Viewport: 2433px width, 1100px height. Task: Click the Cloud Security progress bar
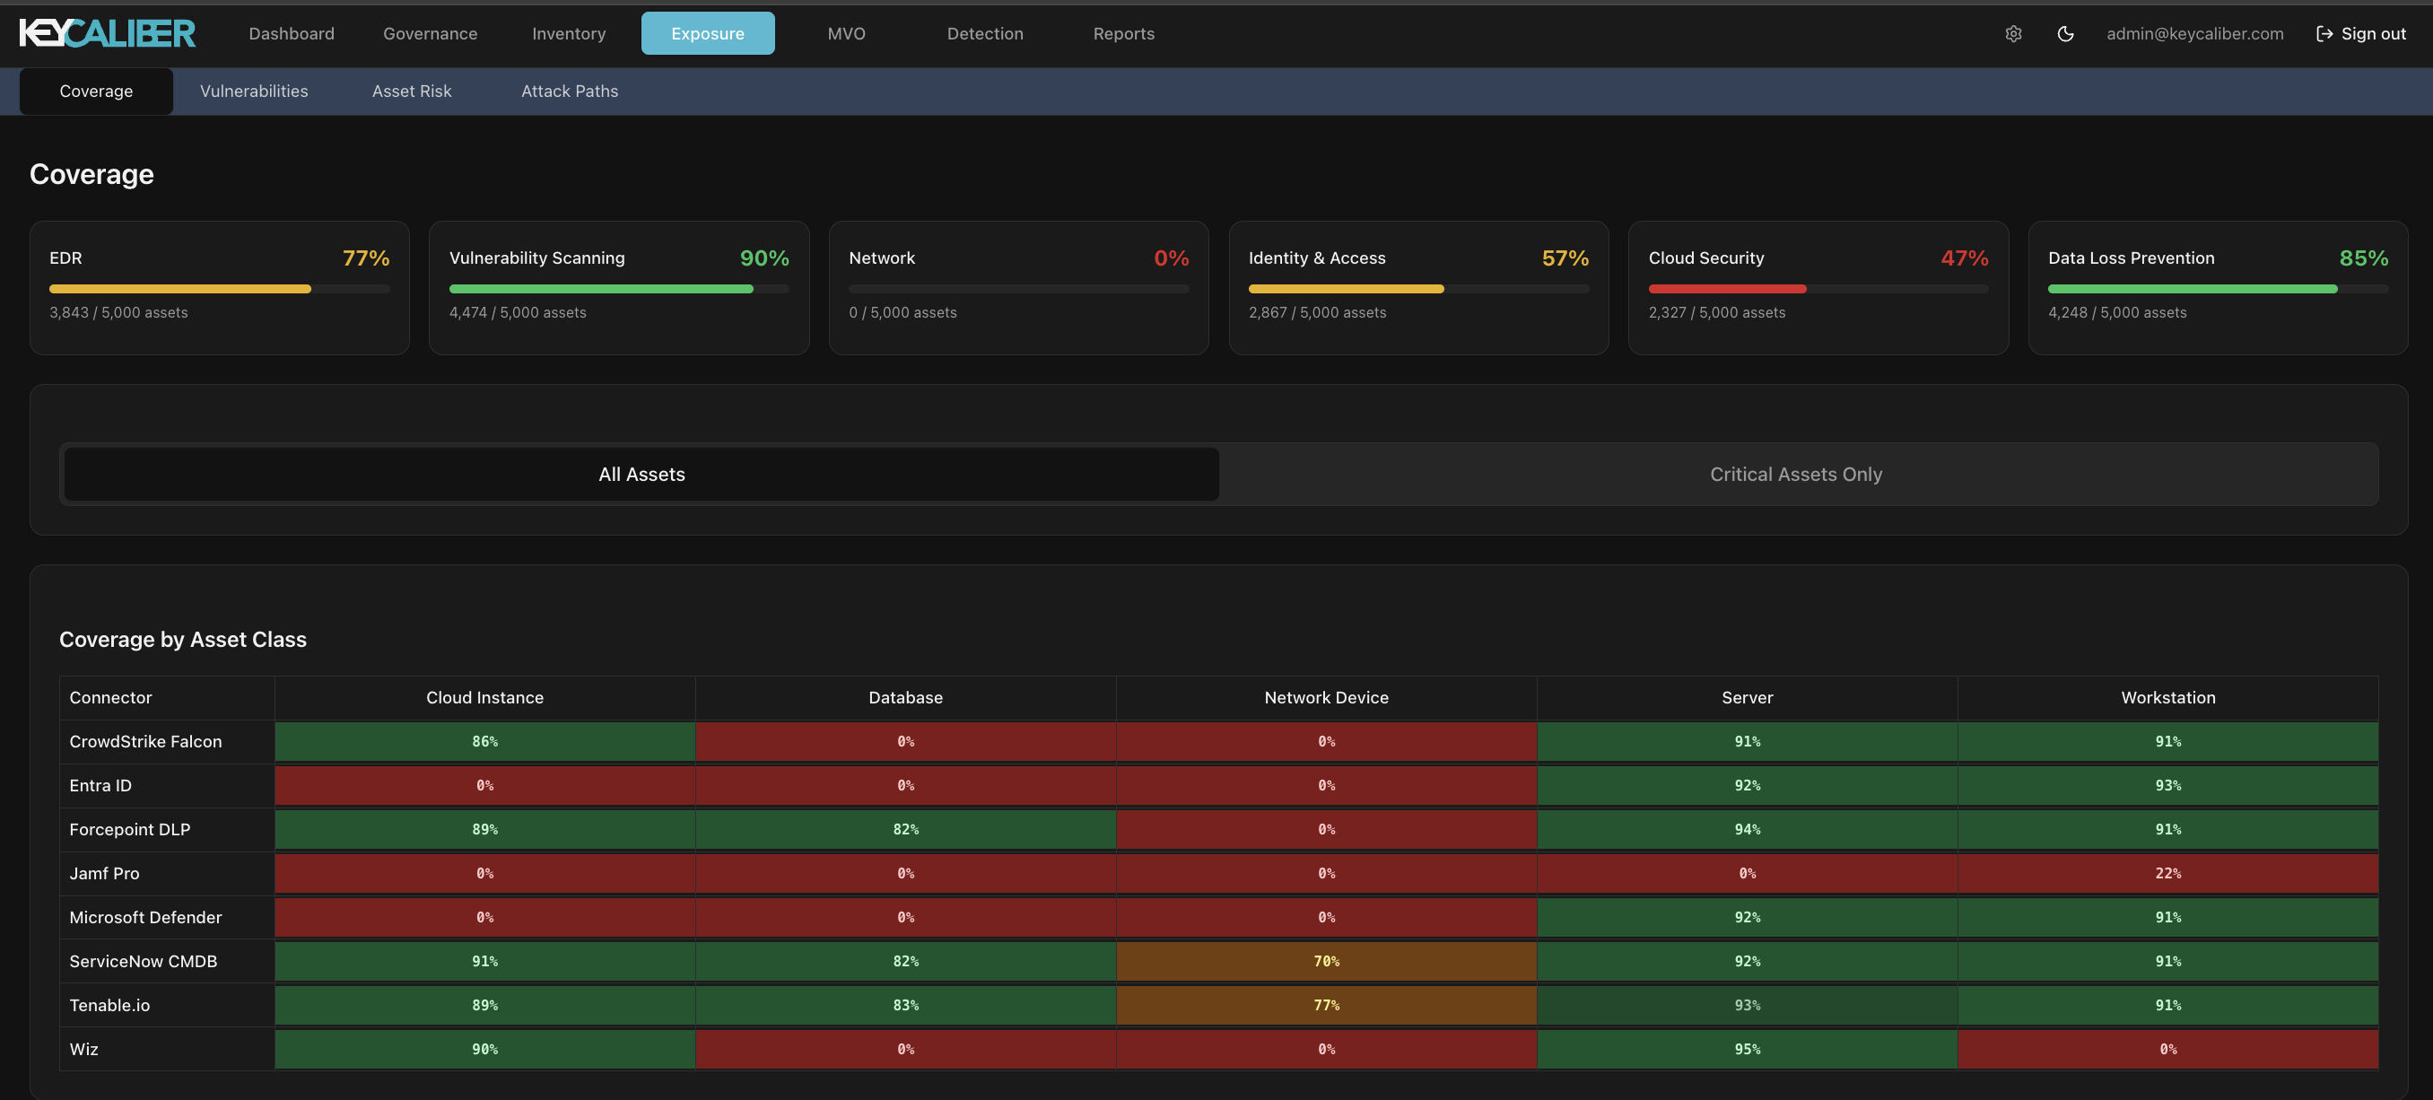click(1818, 289)
